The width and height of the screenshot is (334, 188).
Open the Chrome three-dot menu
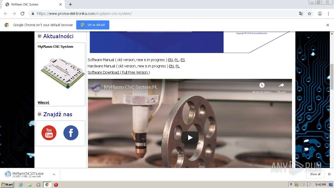[329, 14]
